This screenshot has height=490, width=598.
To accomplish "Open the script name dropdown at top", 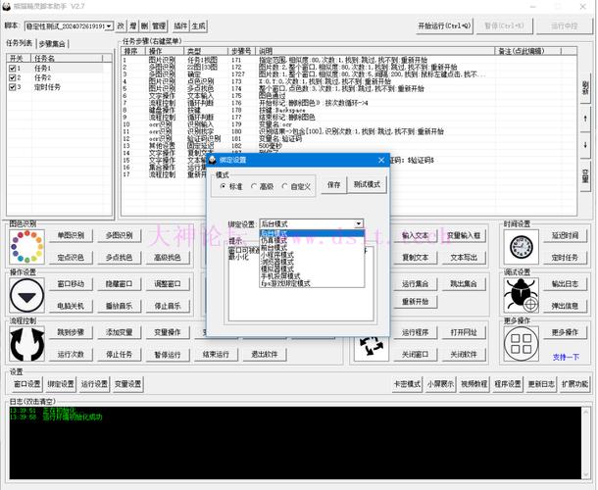I will point(109,25).
